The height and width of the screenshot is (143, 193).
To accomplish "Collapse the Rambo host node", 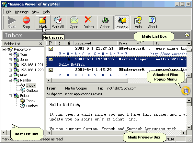I will coord(10,80).
